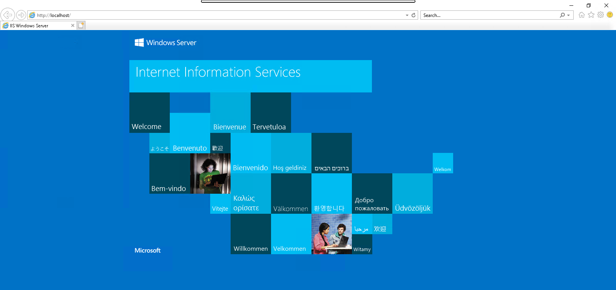The height and width of the screenshot is (290, 616).
Task: Open the Tools gear icon
Action: tap(601, 15)
